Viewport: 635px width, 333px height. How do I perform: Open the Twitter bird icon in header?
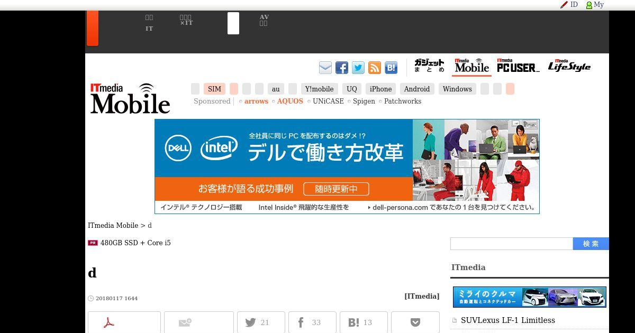click(358, 68)
